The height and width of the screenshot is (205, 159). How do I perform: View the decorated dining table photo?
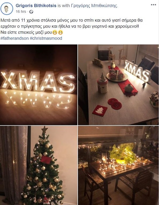pos(118,85)
